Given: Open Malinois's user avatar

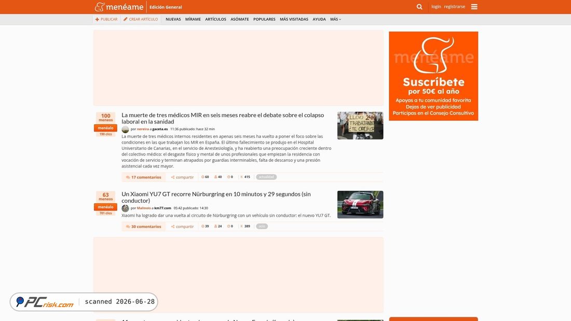Looking at the screenshot, I should (x=125, y=208).
